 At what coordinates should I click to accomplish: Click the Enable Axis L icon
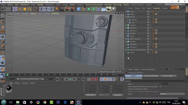tap(2, 53)
